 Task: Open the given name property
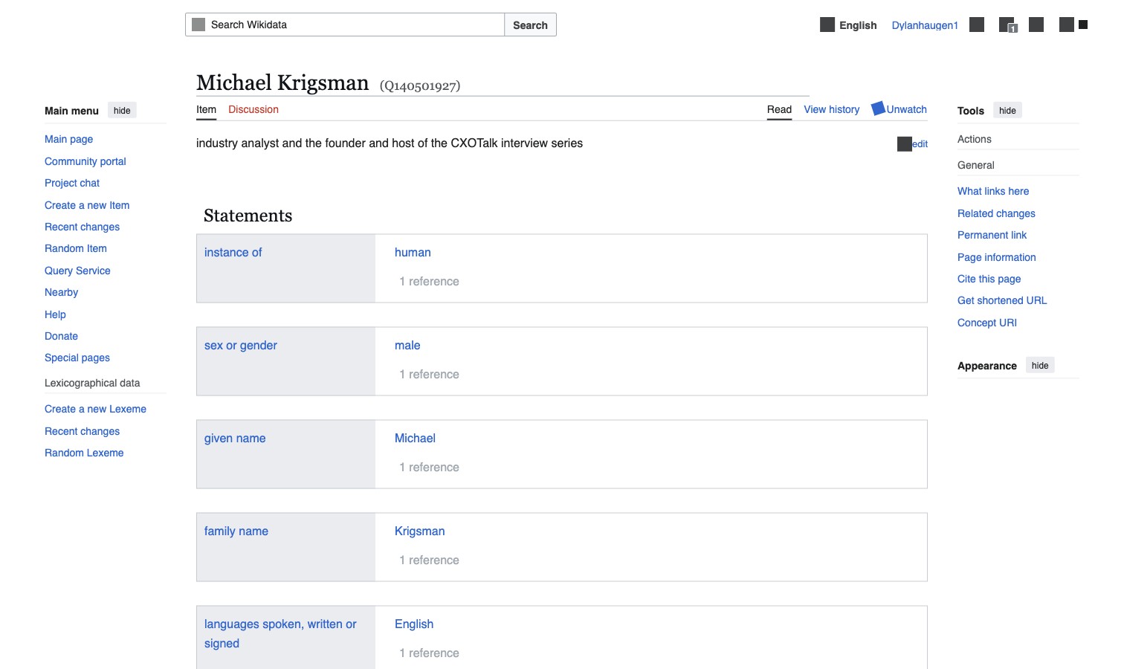[235, 439]
